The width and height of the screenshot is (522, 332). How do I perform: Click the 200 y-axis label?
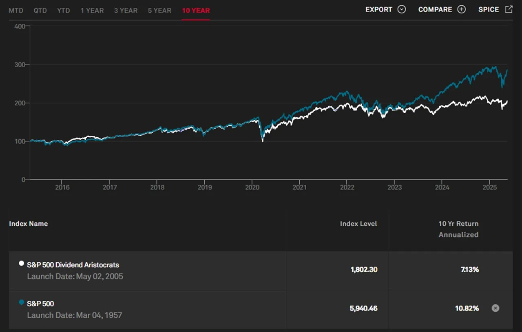click(20, 103)
